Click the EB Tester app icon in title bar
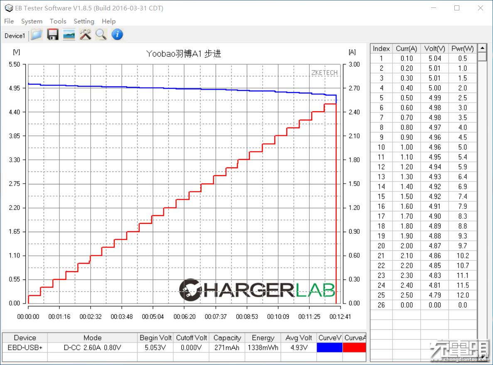 (x=8, y=8)
